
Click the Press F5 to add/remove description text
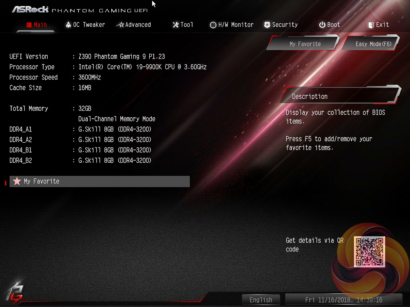click(329, 143)
